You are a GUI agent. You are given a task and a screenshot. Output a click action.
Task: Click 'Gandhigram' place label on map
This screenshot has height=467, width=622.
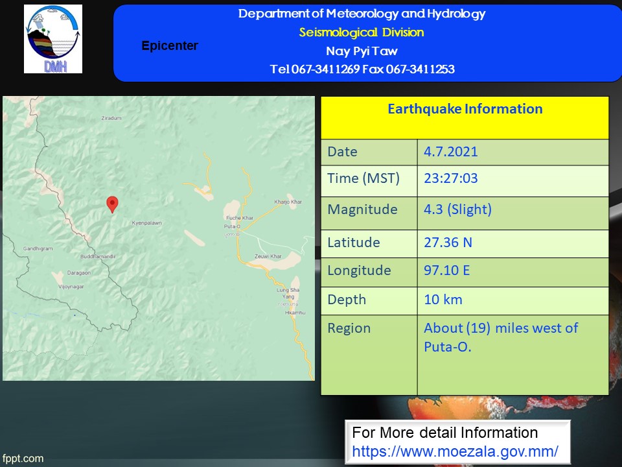[38, 248]
